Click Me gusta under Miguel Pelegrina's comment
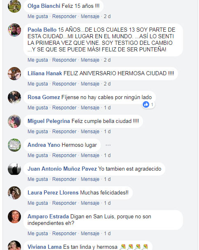Viewport: 199px width, 250px height. [x=38, y=132]
